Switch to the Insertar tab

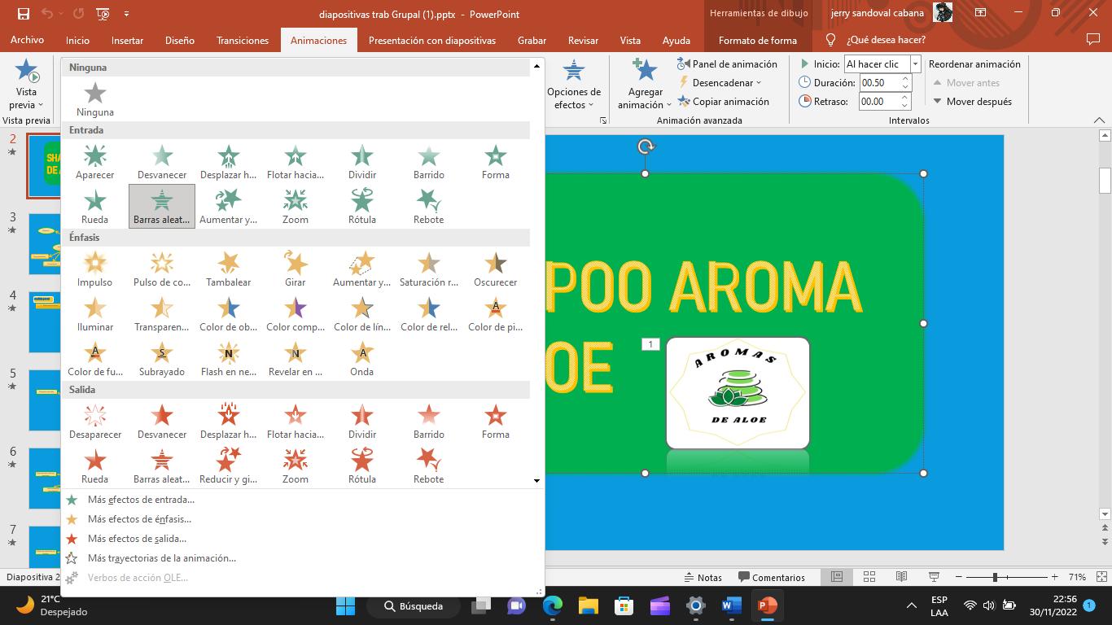pos(127,40)
